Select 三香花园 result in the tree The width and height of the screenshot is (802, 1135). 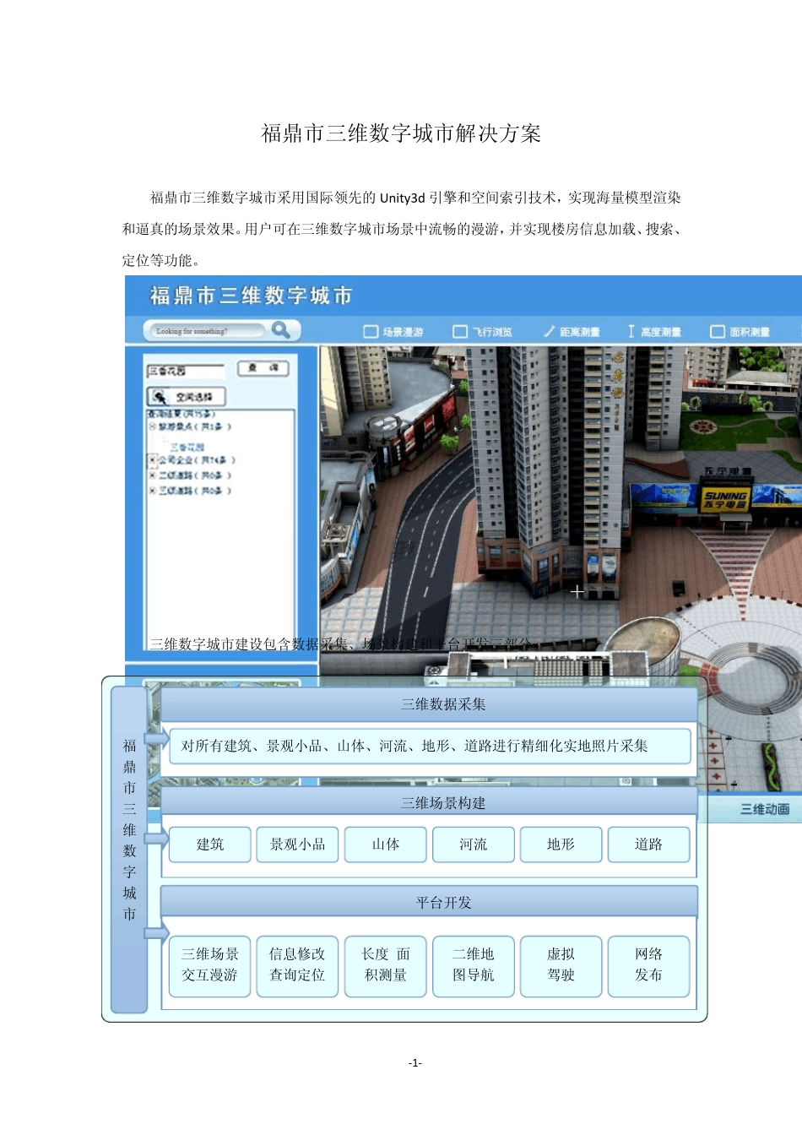point(187,447)
